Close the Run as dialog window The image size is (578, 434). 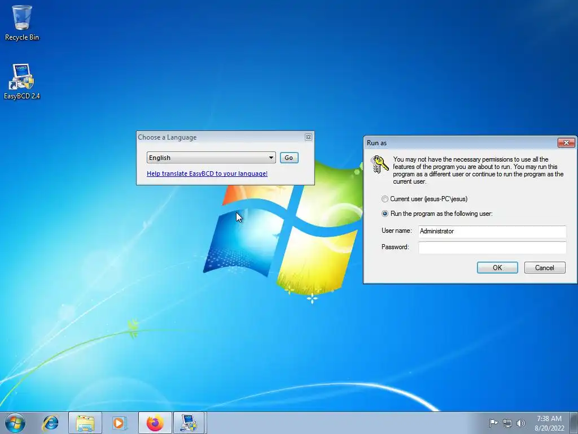(x=566, y=142)
